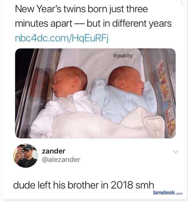This screenshot has height=202, width=188.
Task: Open zander's profile picture
Action: click(x=26, y=155)
